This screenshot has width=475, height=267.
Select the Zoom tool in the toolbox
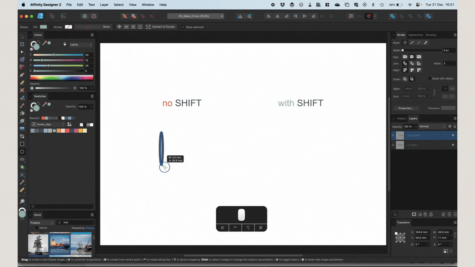click(22, 201)
